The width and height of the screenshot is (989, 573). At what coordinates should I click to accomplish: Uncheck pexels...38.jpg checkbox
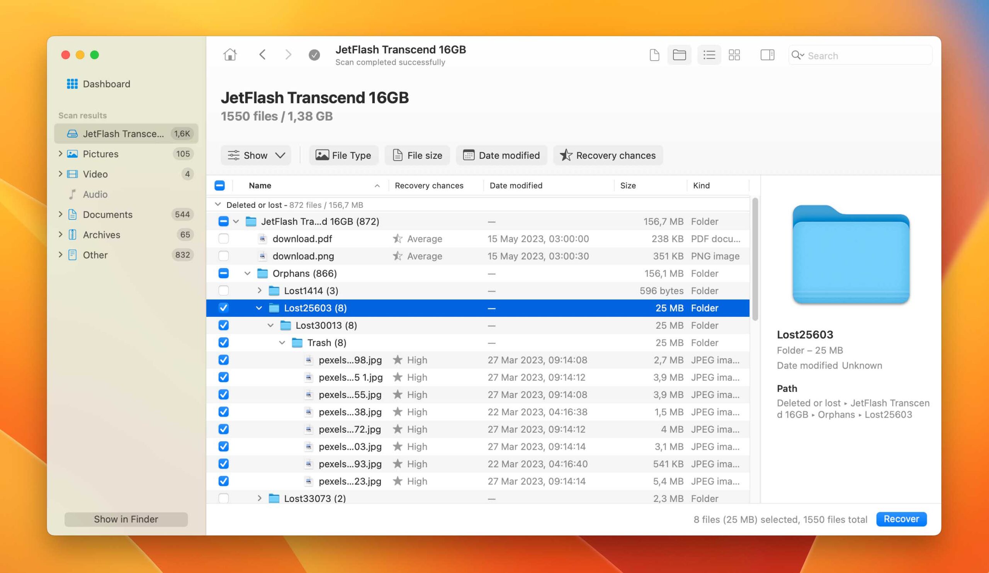pyautogui.click(x=224, y=412)
